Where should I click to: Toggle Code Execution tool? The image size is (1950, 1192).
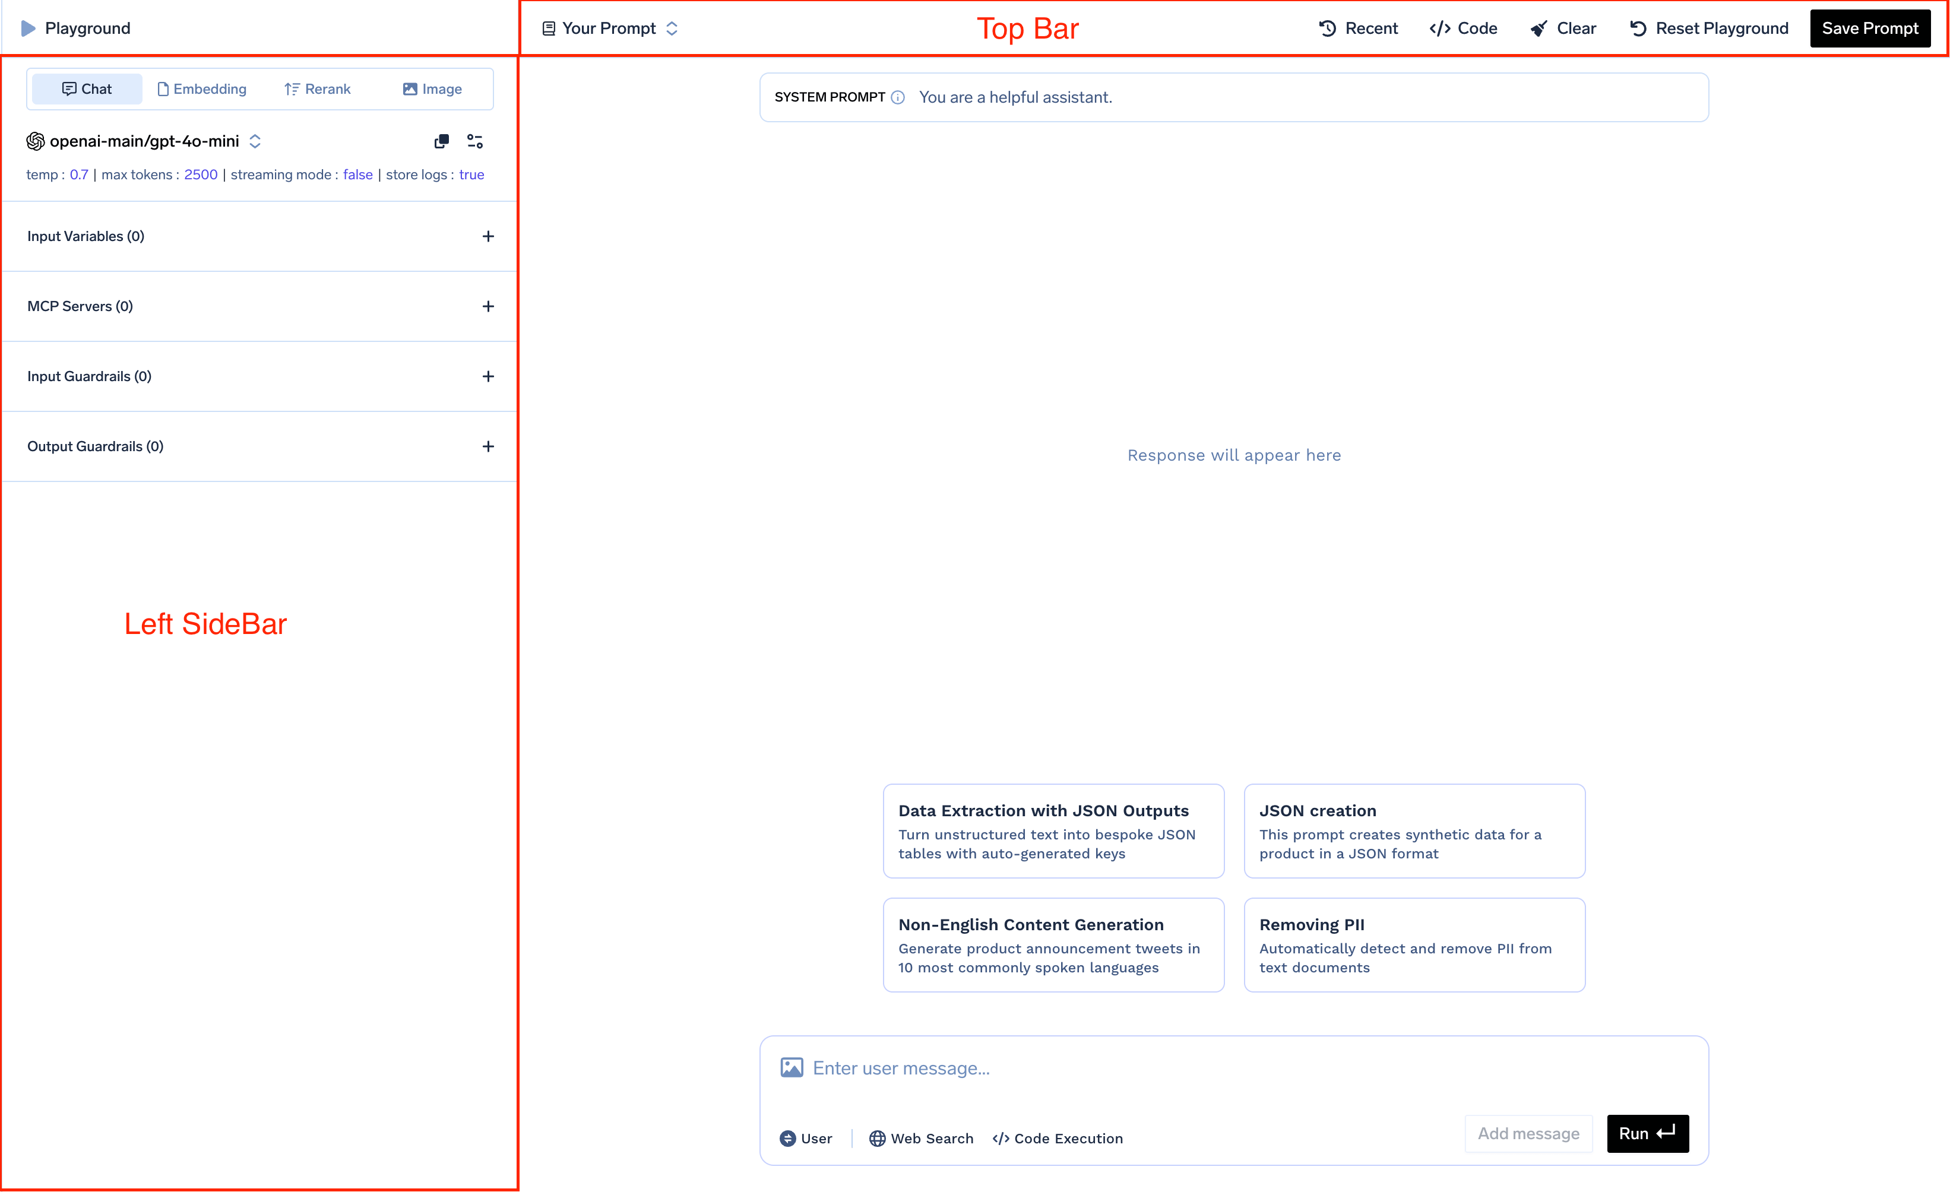1058,1138
